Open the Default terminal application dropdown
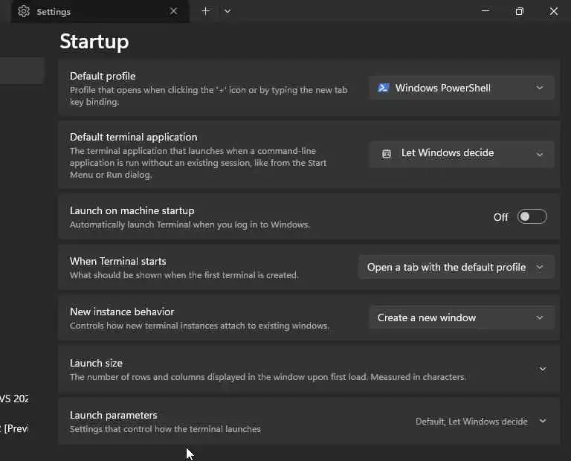The height and width of the screenshot is (461, 571). click(x=461, y=153)
